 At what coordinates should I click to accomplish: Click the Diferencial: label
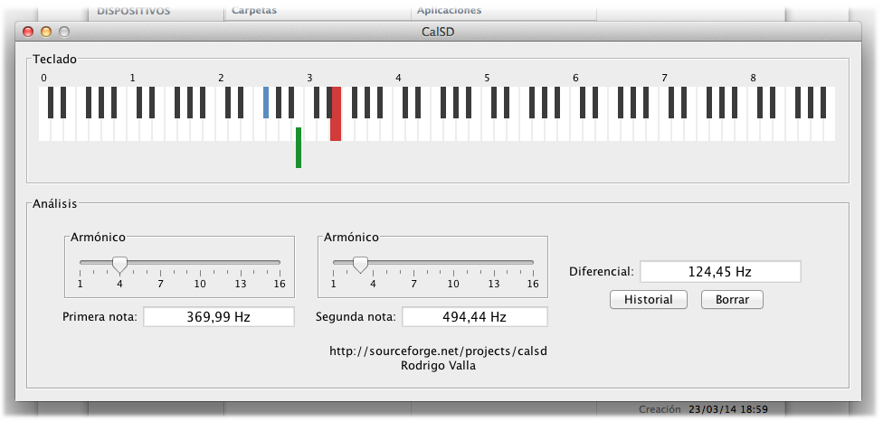coord(602,272)
